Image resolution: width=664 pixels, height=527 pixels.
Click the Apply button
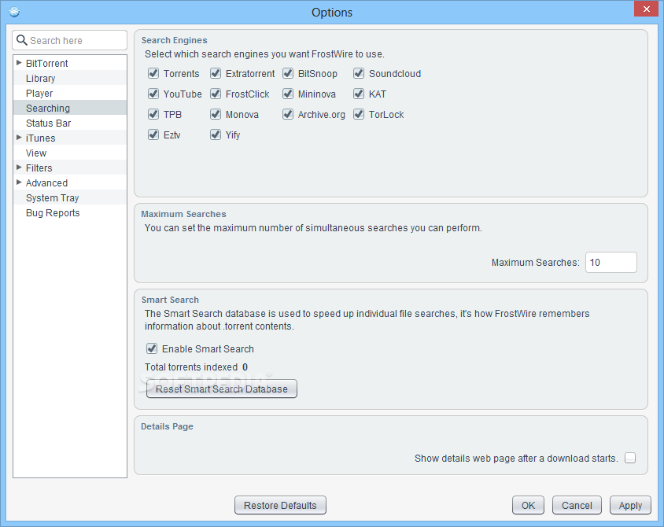[x=630, y=506]
